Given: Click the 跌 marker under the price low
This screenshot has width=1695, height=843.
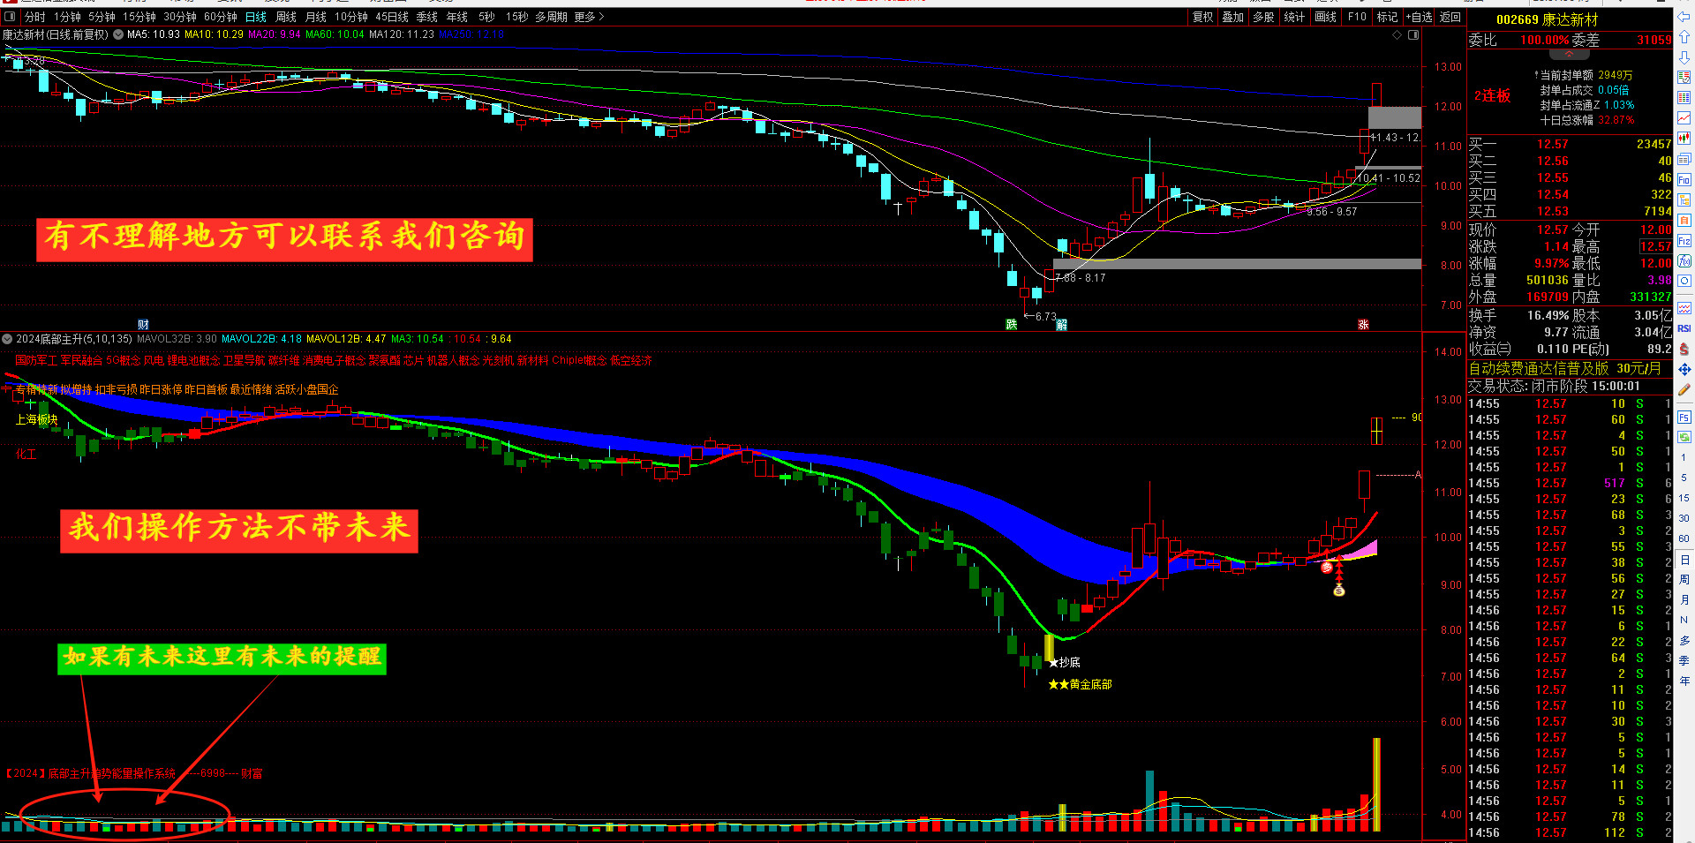Looking at the screenshot, I should (1011, 325).
